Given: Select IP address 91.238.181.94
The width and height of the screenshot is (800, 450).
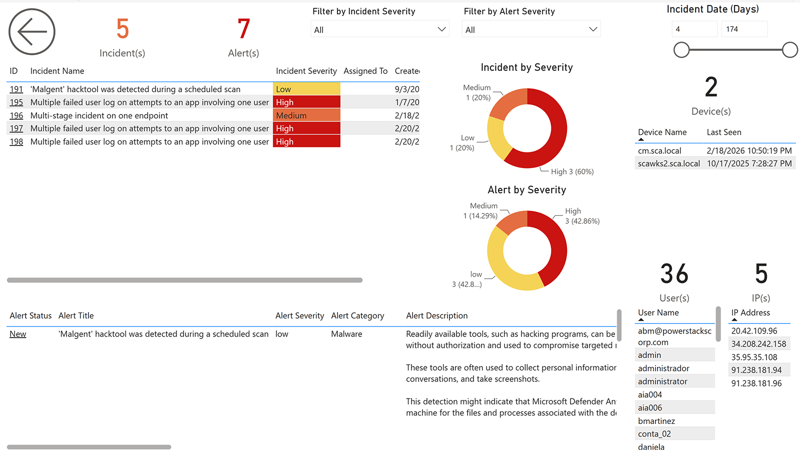Looking at the screenshot, I should [759, 370].
